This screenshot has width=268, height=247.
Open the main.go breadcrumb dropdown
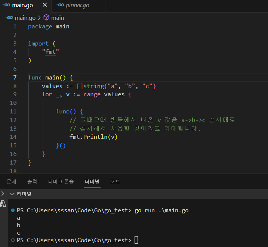click(25, 18)
